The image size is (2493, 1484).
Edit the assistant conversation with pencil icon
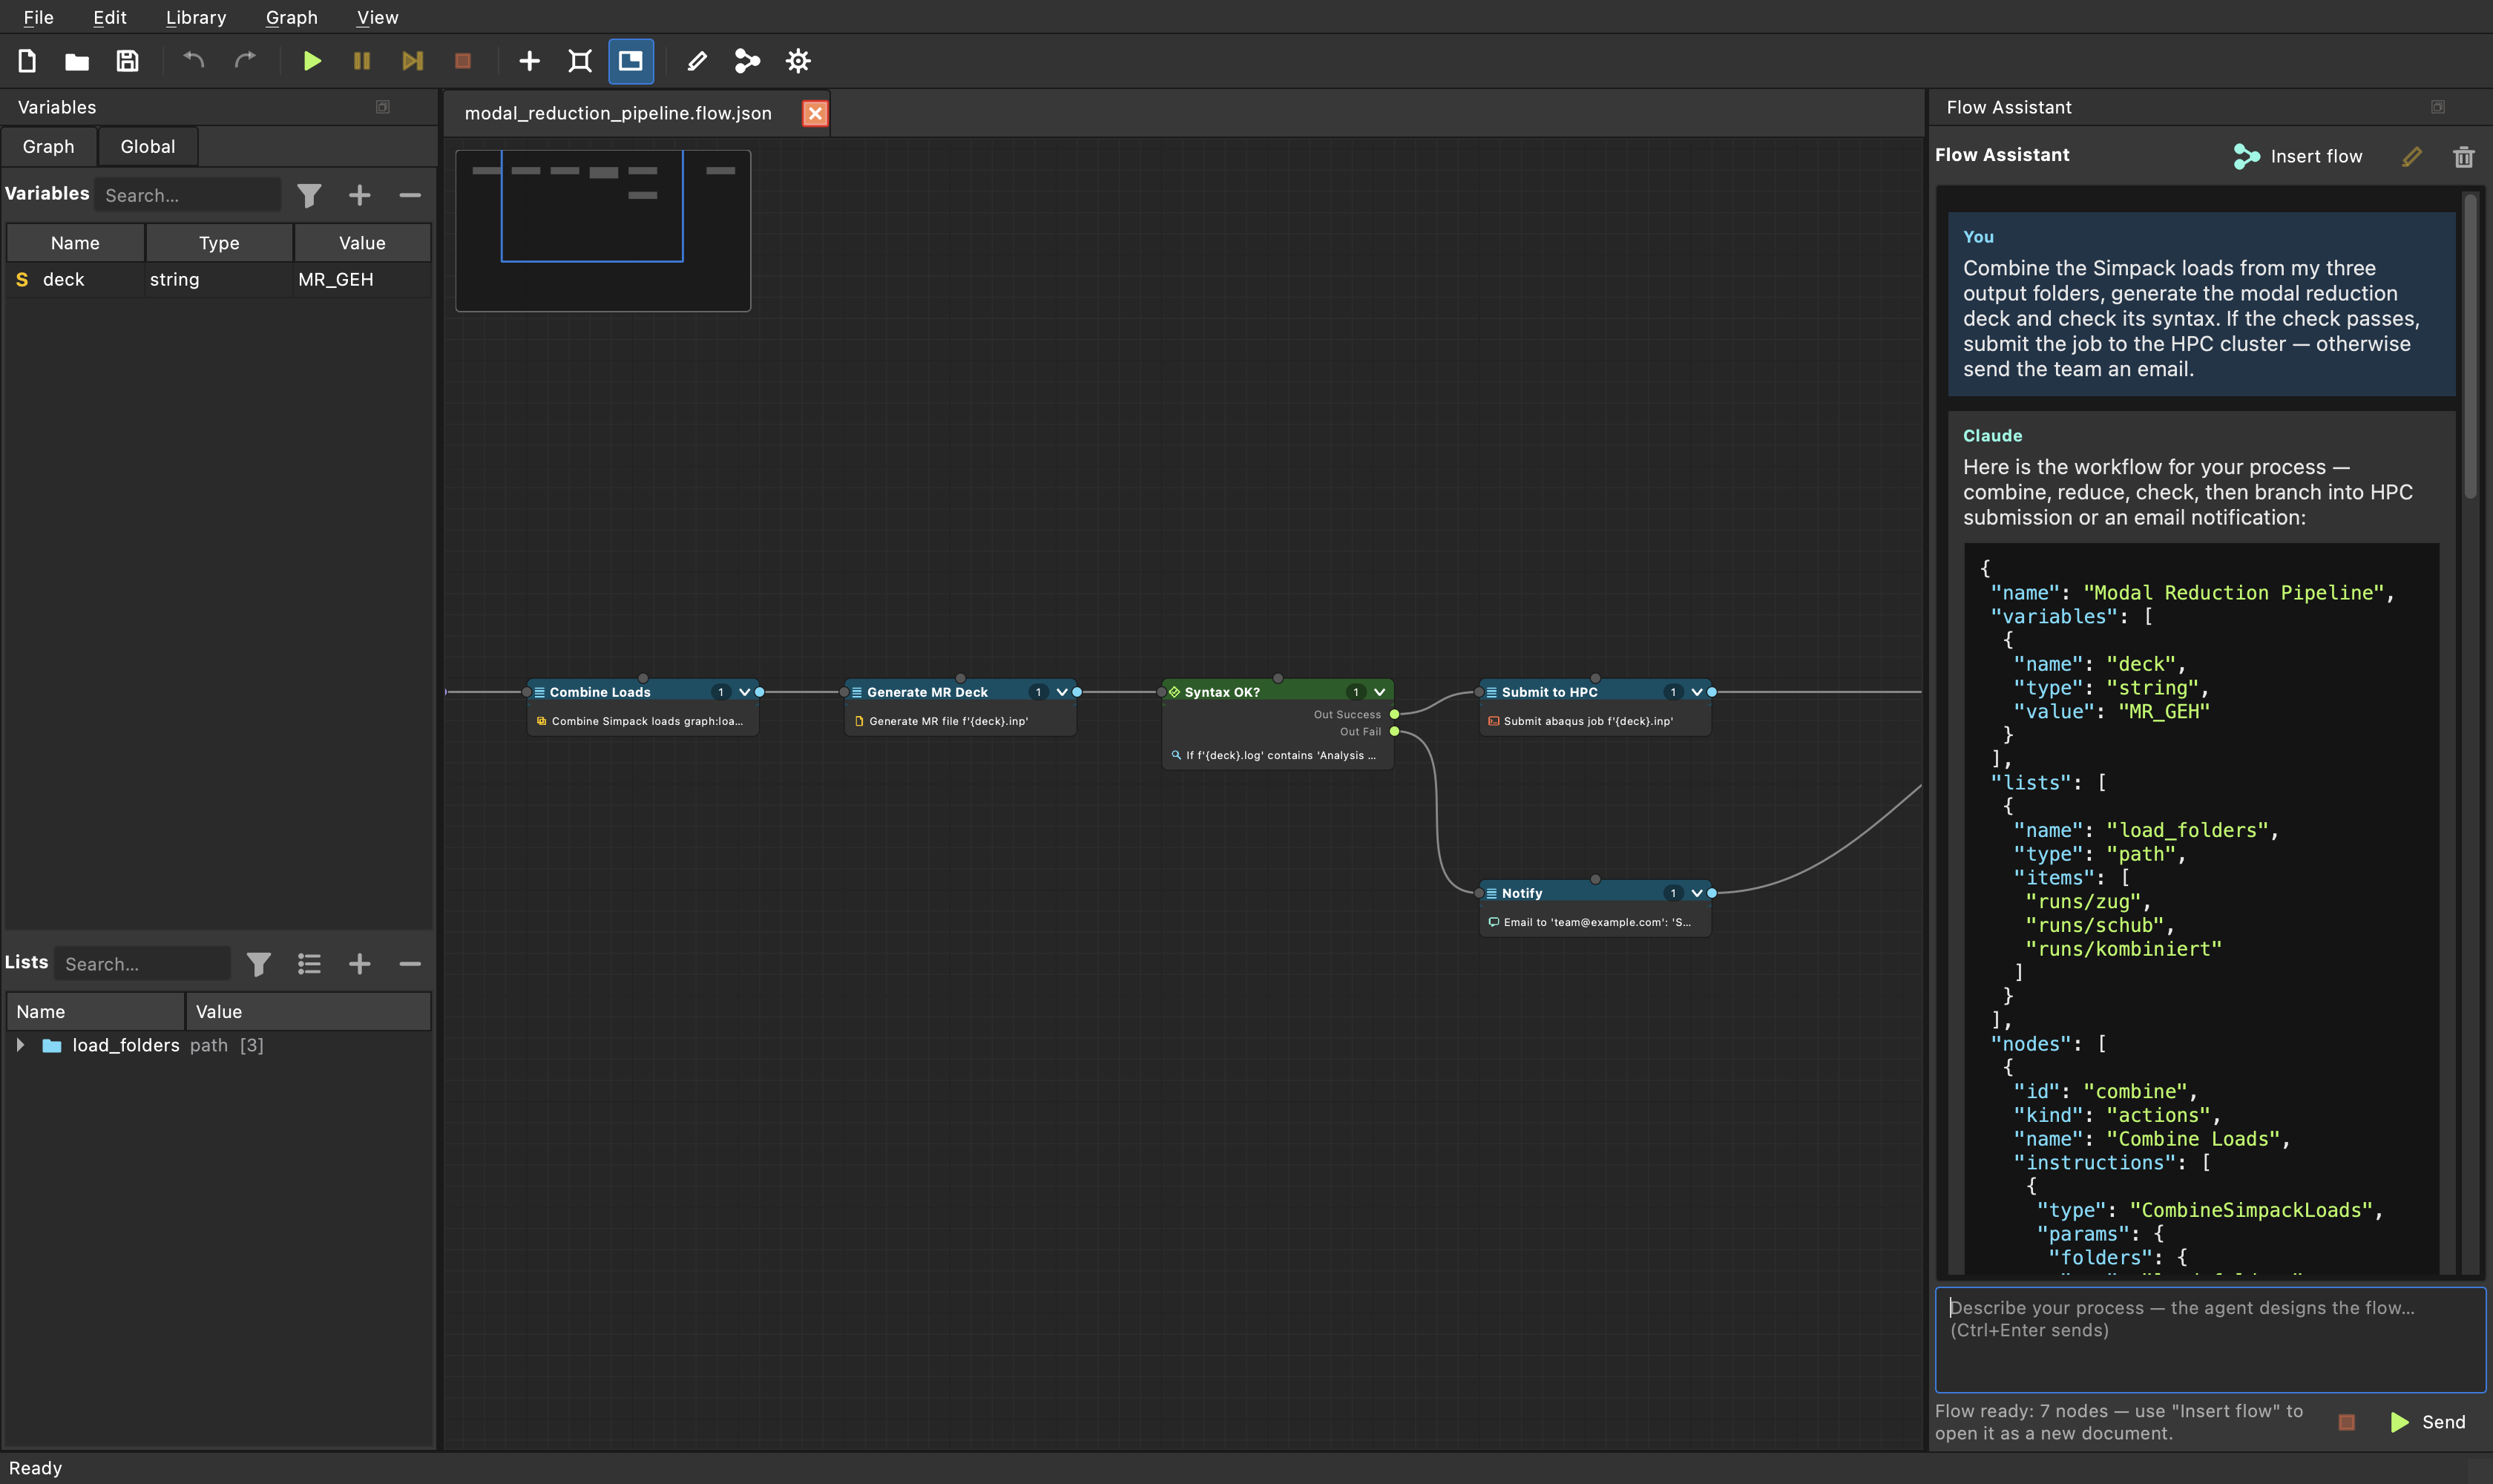2412,156
